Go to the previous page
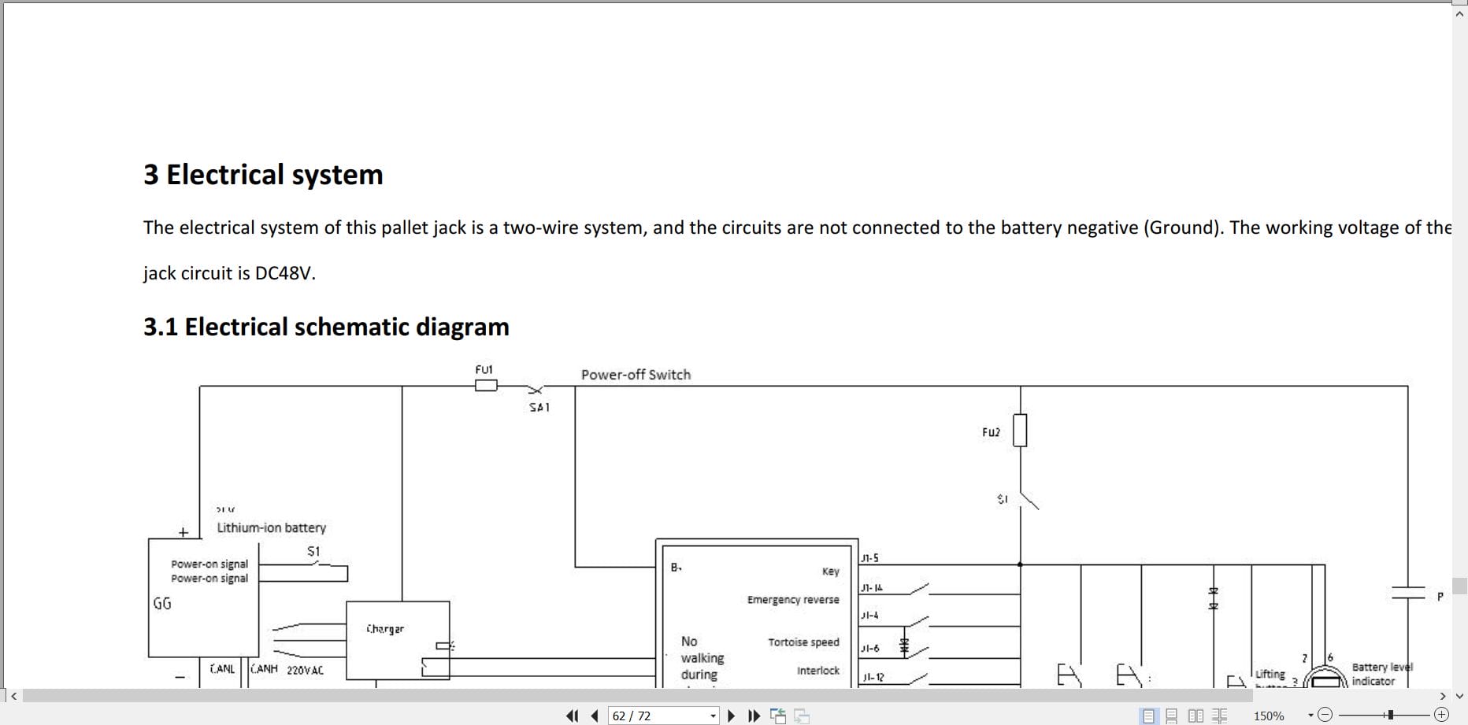Image resolution: width=1468 pixels, height=725 pixels. [x=593, y=716]
